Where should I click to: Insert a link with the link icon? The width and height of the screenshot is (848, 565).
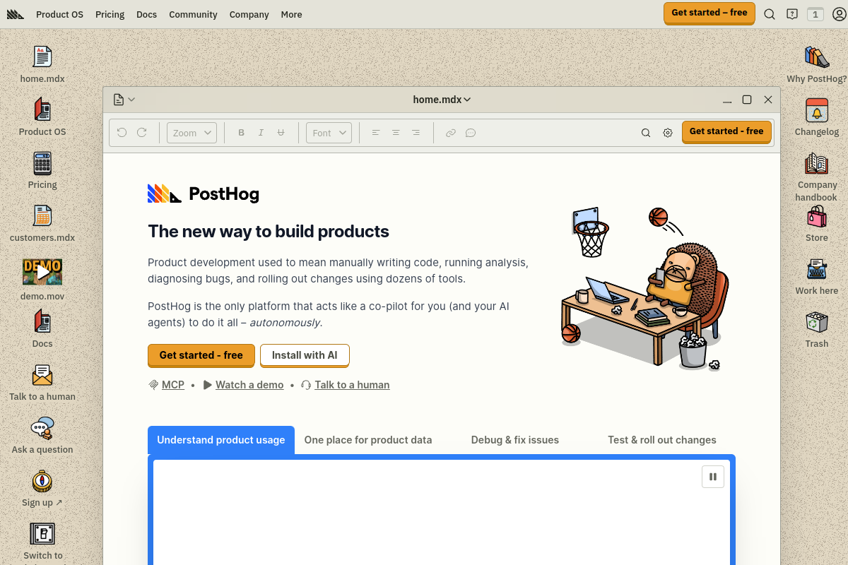click(451, 133)
